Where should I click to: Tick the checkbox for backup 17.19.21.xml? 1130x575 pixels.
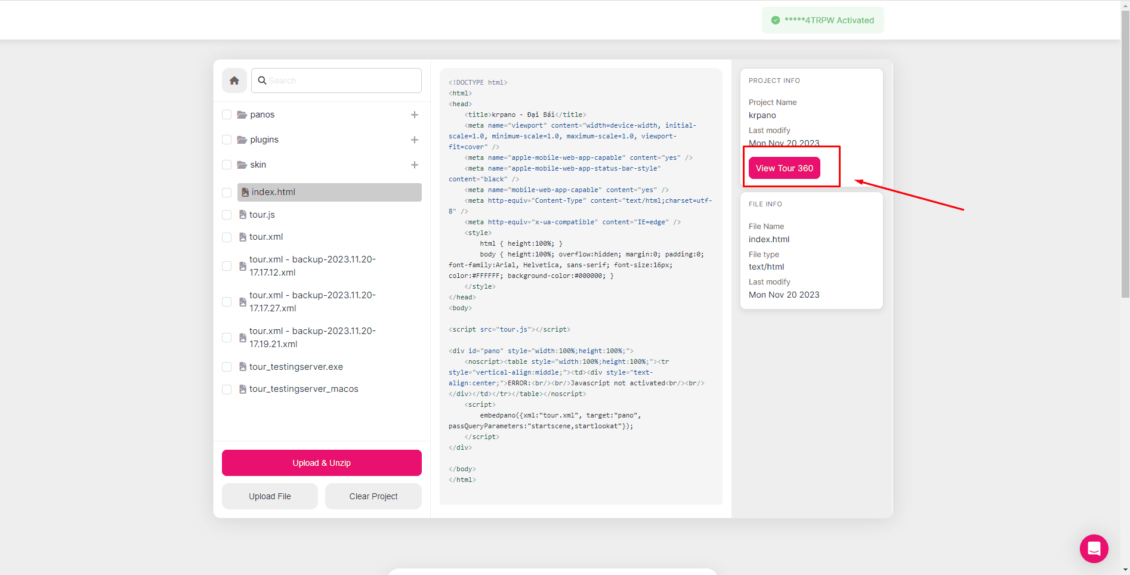[227, 338]
